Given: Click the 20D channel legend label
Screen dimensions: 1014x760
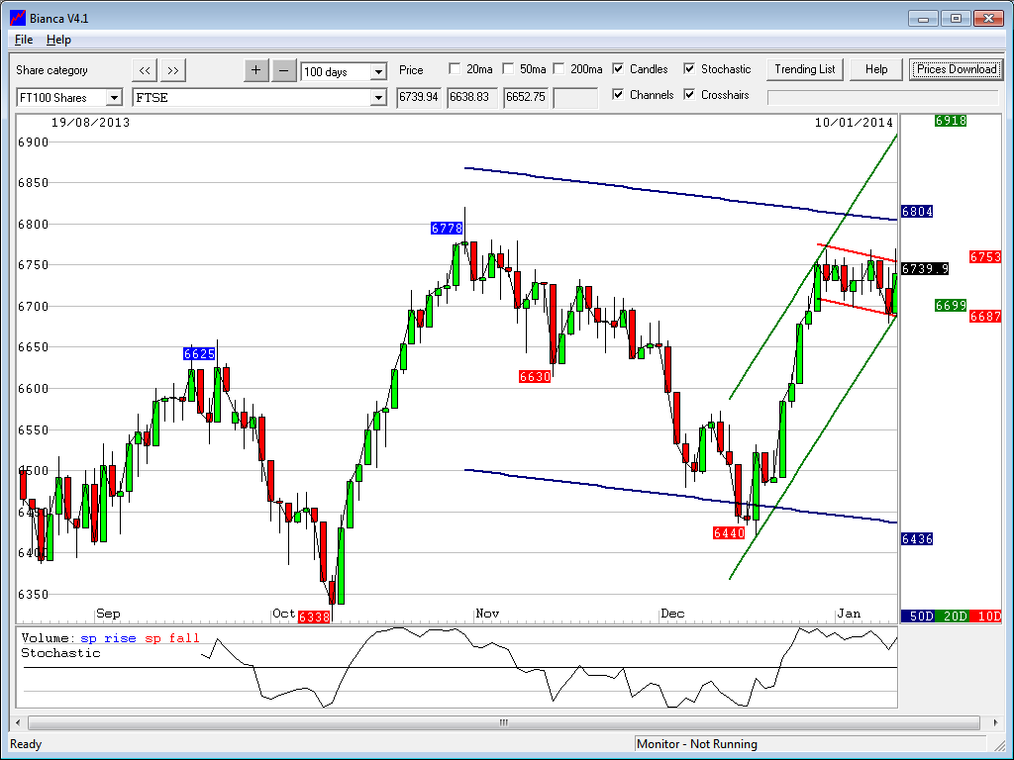Looking at the screenshot, I should point(955,616).
